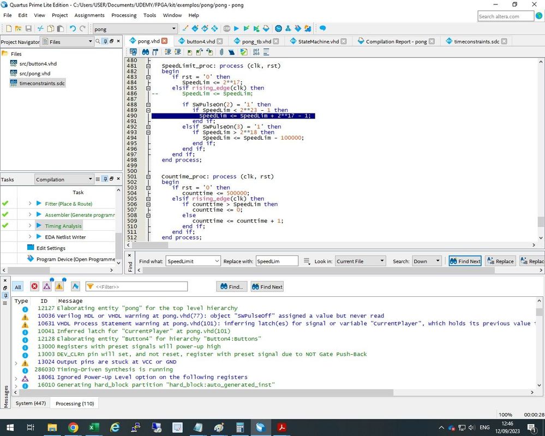Click Find Next in the Find bar
The image size is (545, 436).
465,261
